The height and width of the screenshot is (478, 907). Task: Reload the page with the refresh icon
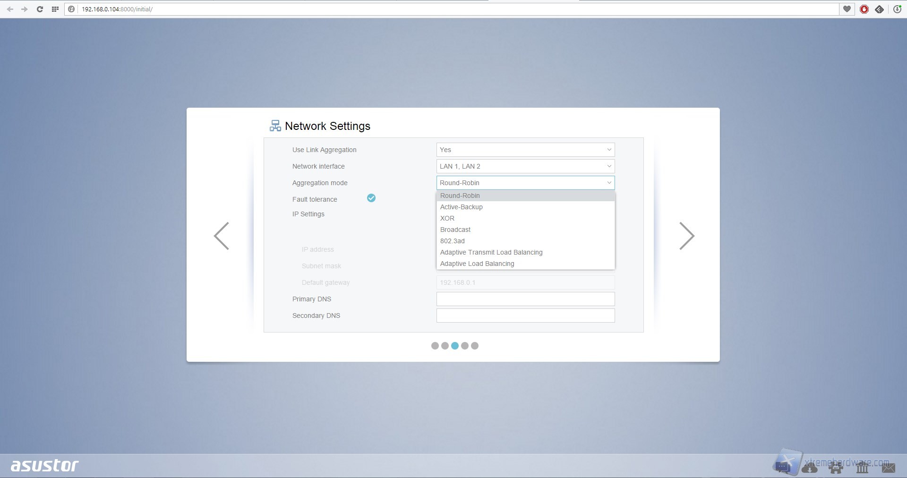pyautogui.click(x=40, y=9)
